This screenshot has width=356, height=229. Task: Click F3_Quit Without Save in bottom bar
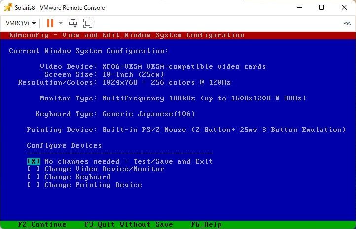(x=129, y=224)
